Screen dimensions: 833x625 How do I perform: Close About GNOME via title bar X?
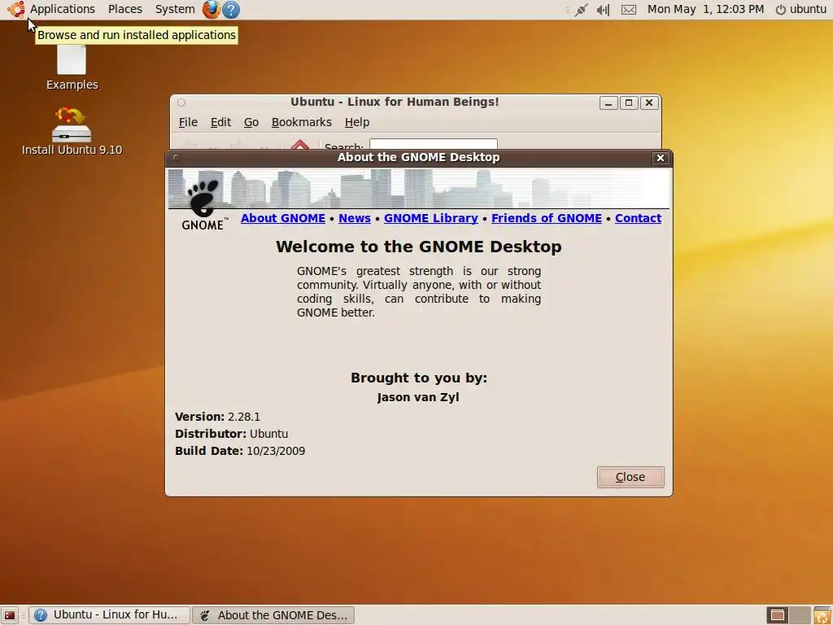point(661,158)
